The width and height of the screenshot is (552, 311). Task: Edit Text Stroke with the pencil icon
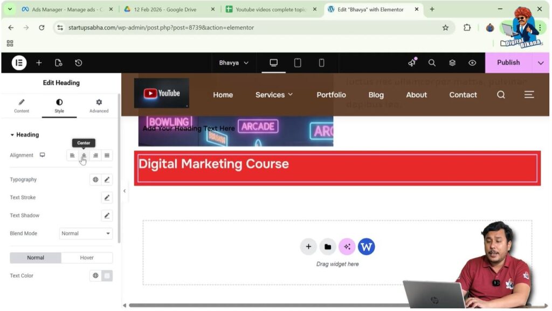pyautogui.click(x=107, y=197)
